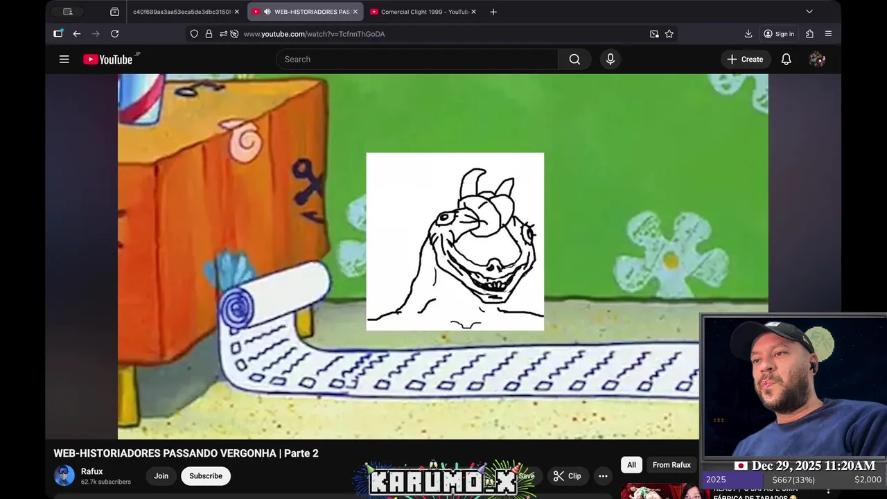The image size is (887, 499).
Task: Open Rafux channel avatar
Action: (x=64, y=475)
